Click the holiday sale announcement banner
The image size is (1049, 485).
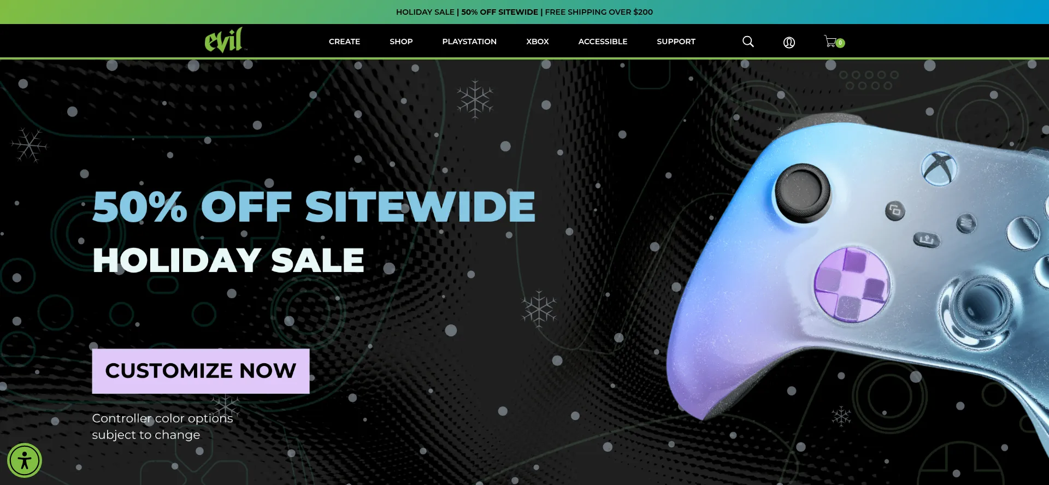pyautogui.click(x=524, y=12)
